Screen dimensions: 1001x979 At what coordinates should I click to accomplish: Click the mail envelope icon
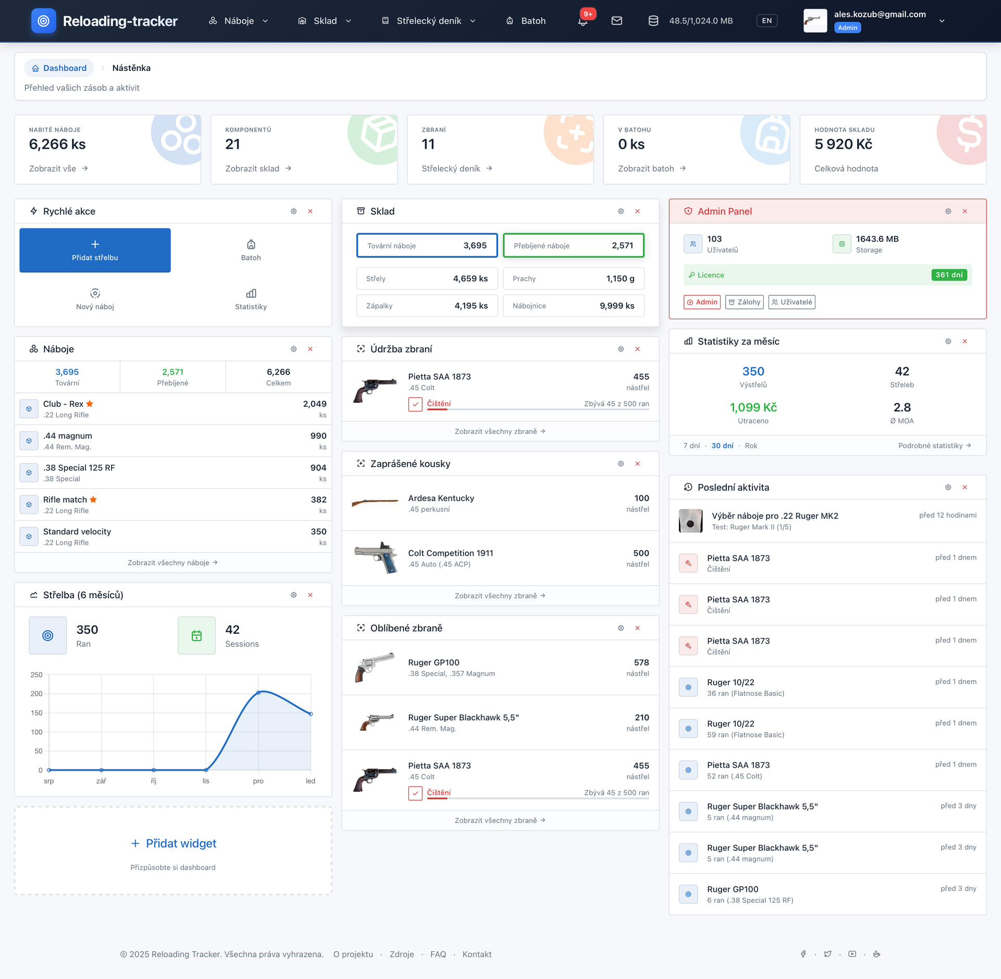click(x=617, y=21)
